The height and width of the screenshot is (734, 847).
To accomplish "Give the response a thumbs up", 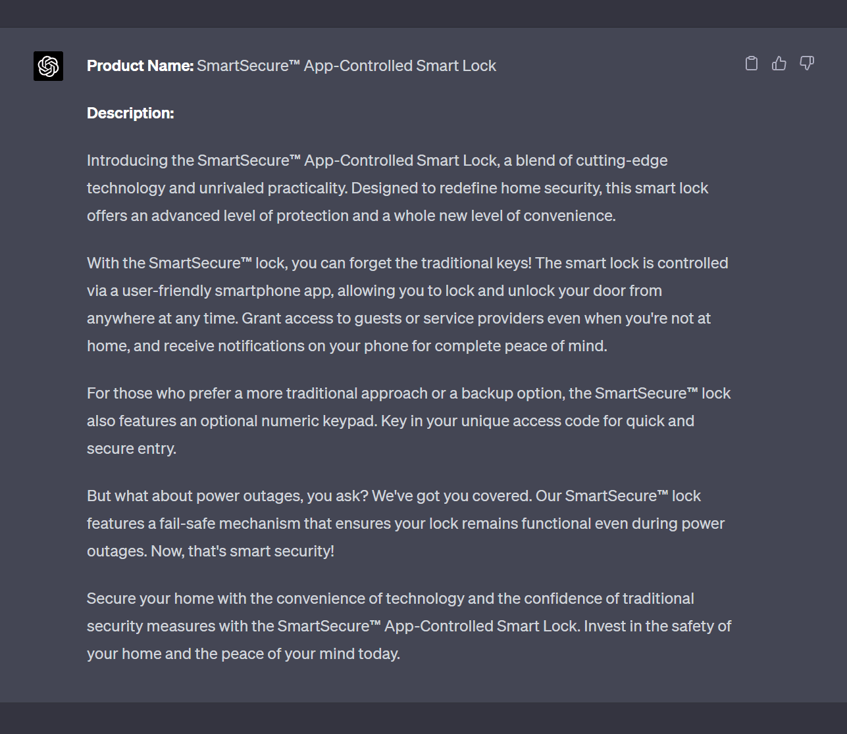I will click(779, 63).
